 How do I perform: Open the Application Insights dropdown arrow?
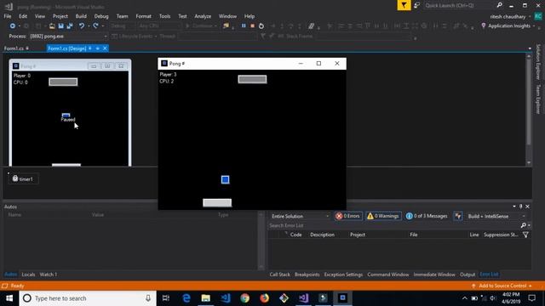click(x=534, y=26)
